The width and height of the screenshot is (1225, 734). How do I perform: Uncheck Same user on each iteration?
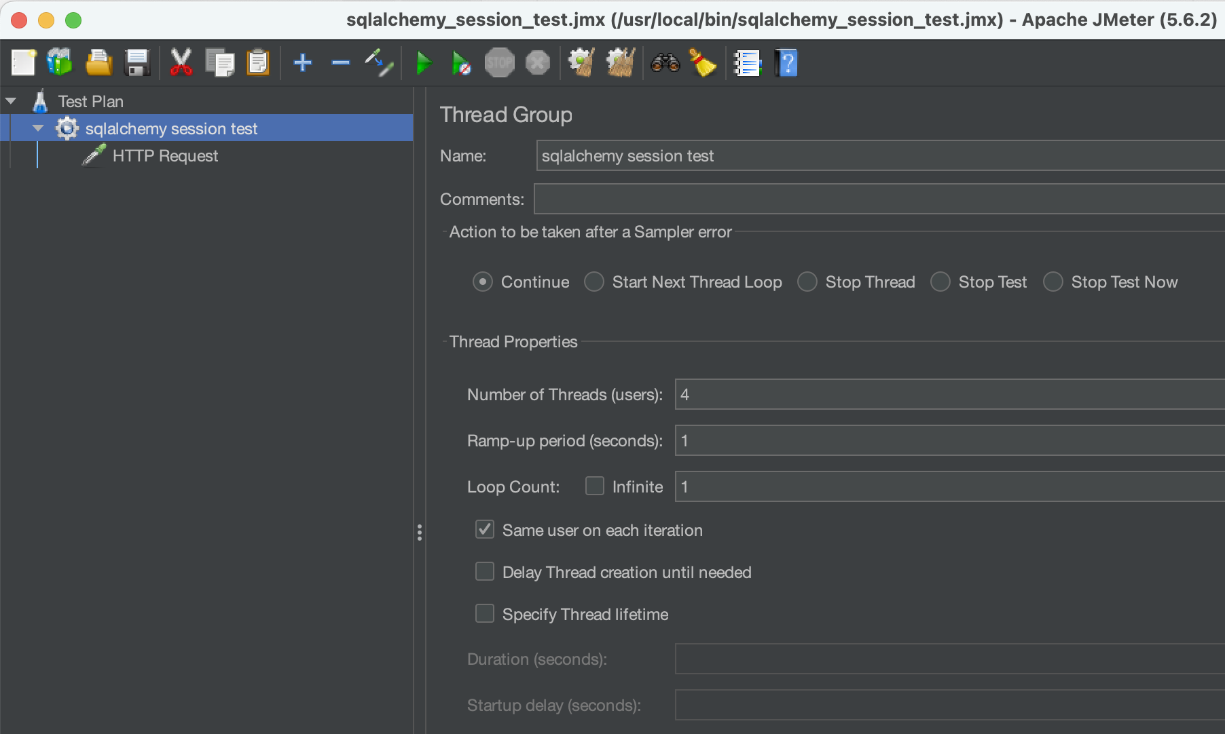[485, 529]
